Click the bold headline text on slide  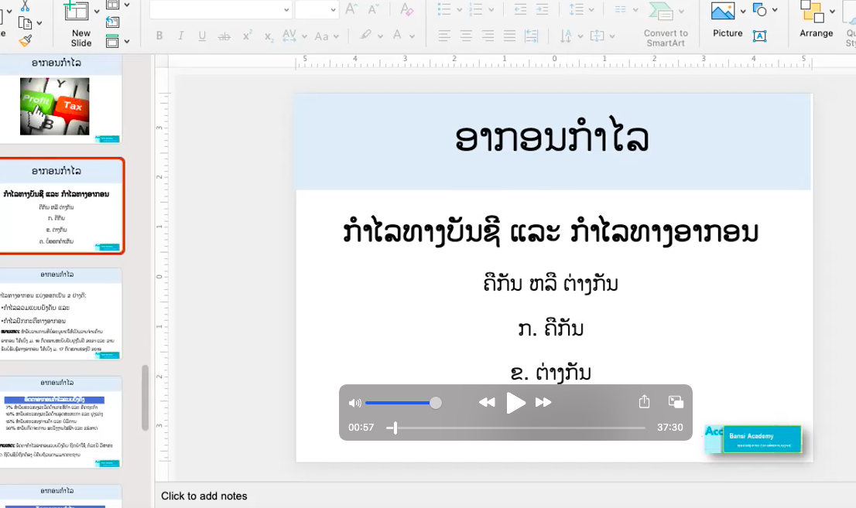coord(551,233)
